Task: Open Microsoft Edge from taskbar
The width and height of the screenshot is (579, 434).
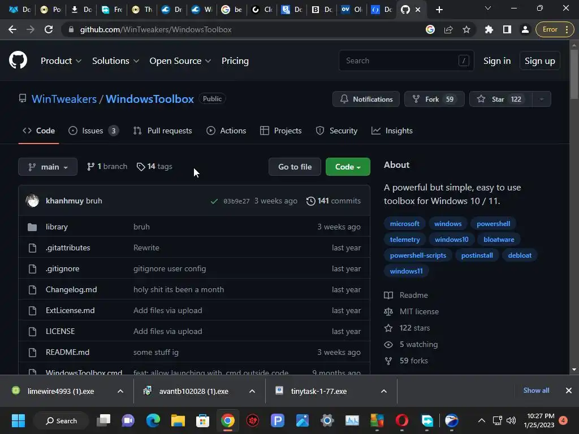Action: tap(153, 420)
